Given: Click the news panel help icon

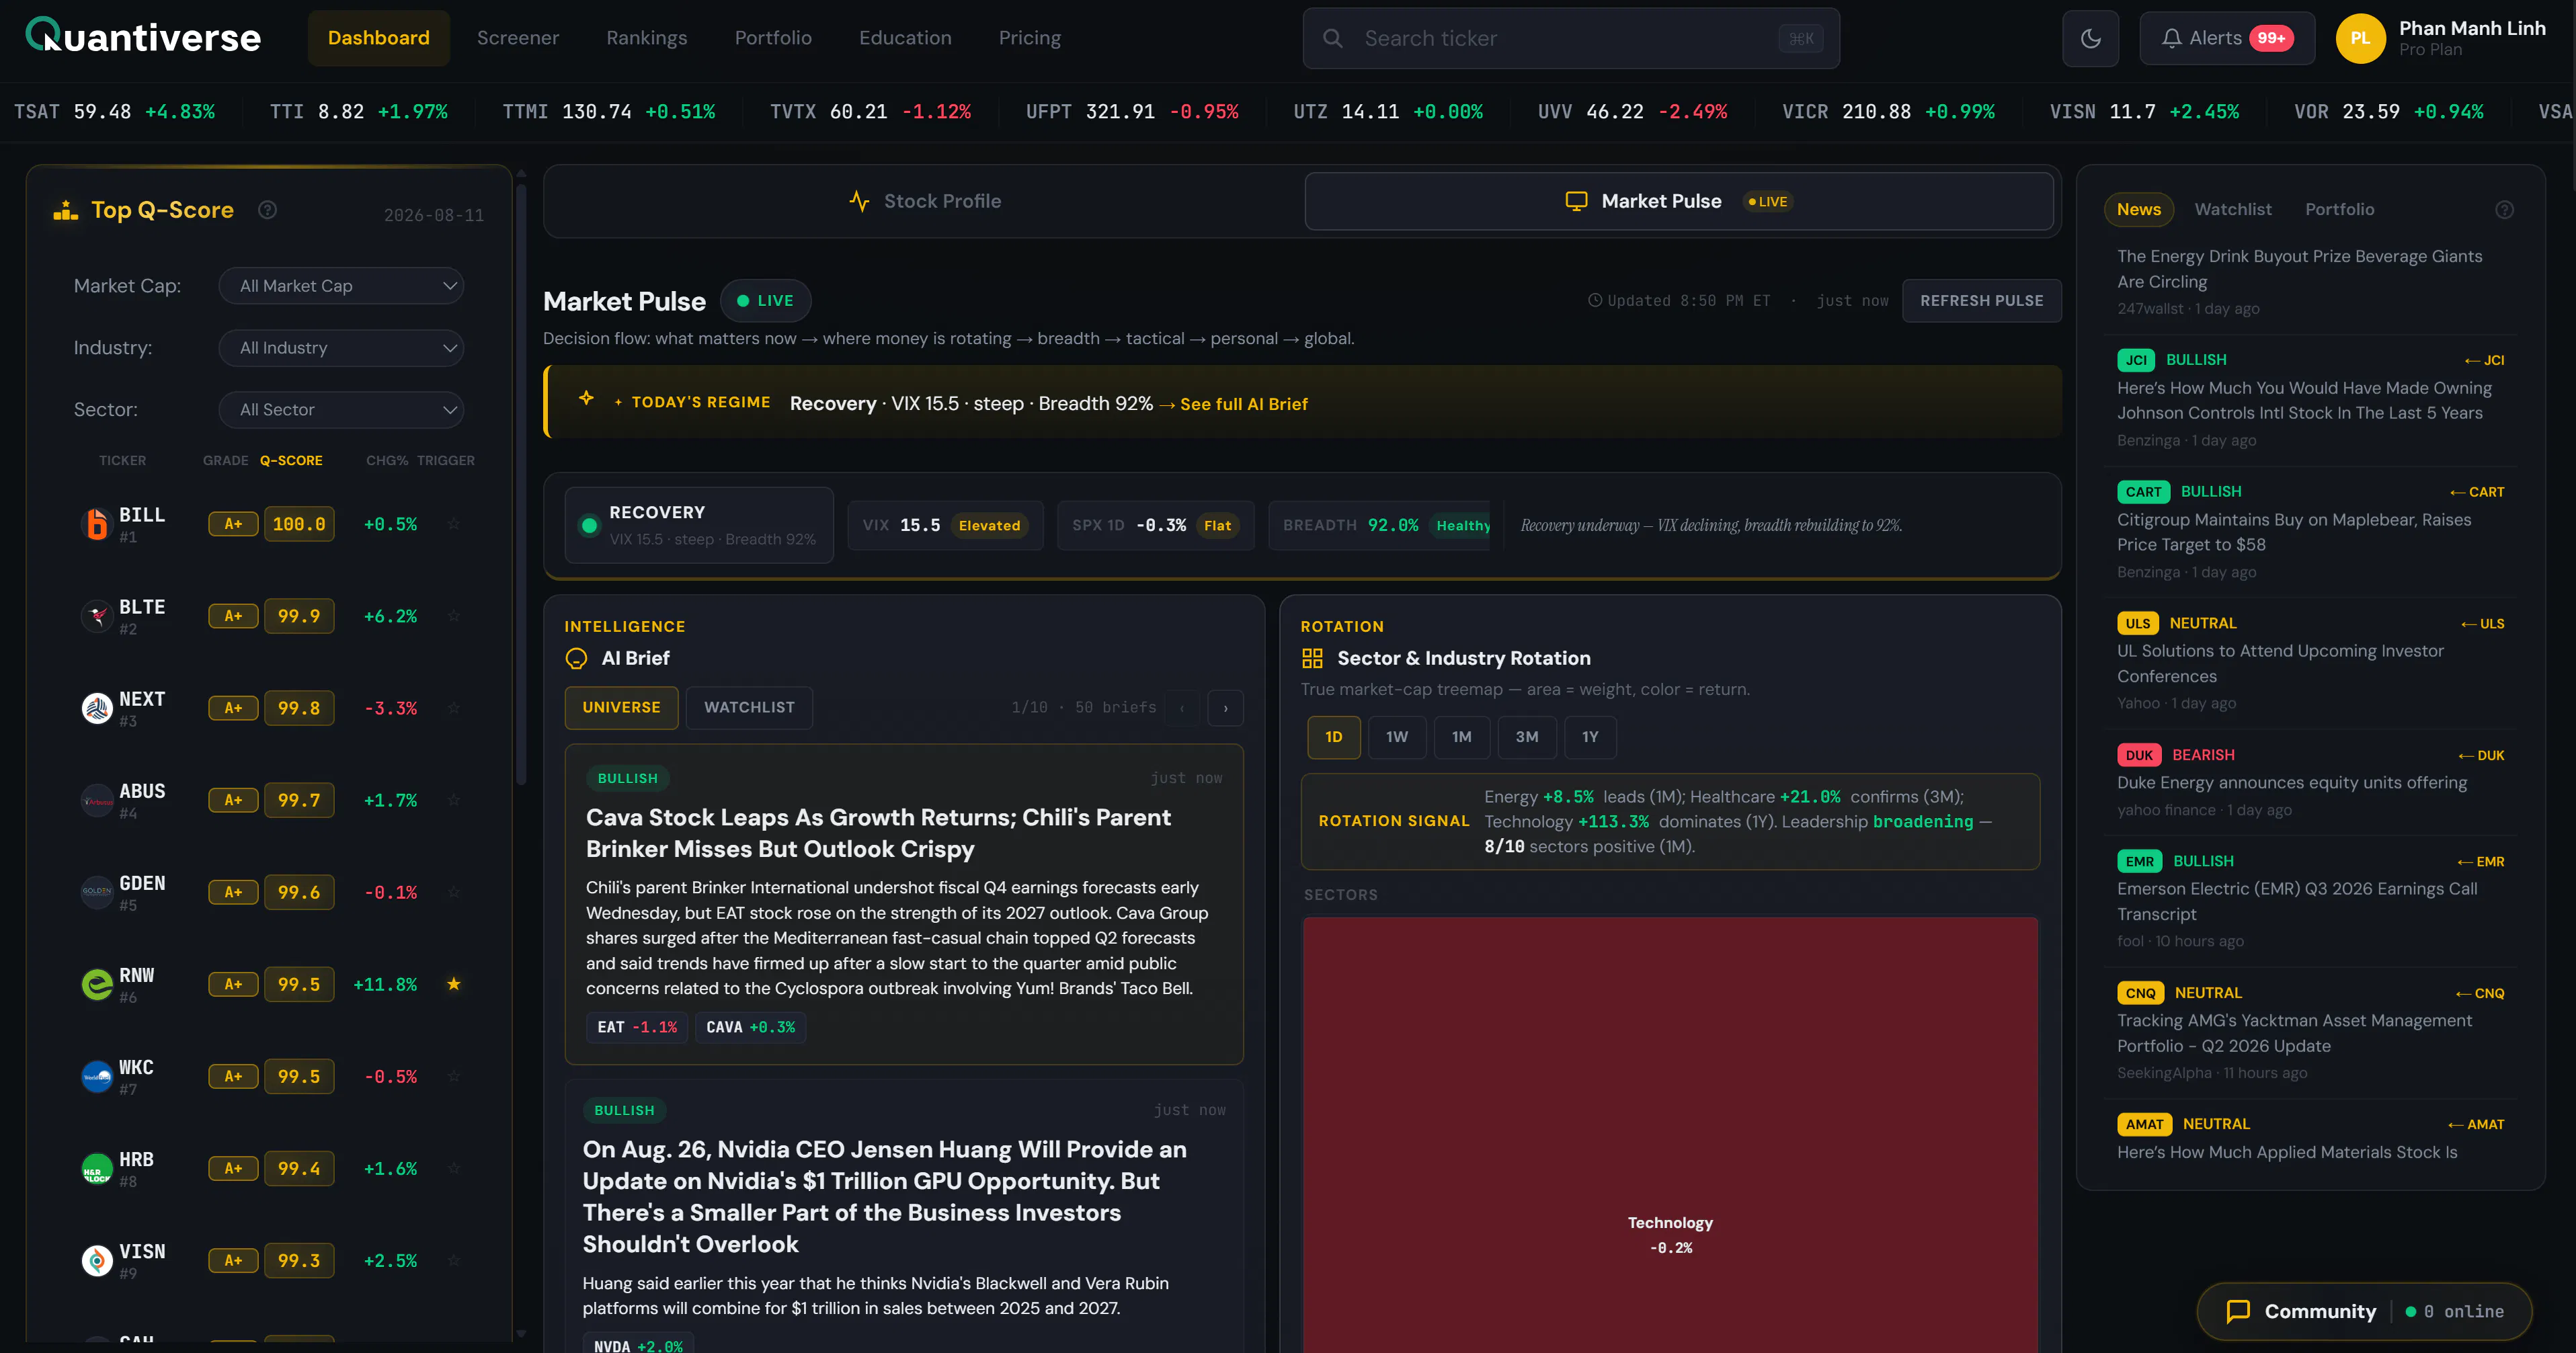Looking at the screenshot, I should click(2504, 210).
